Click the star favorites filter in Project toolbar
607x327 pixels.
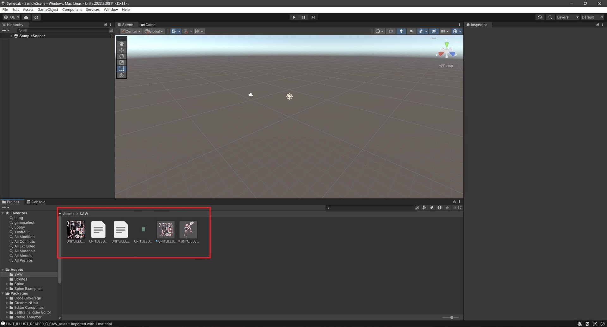pyautogui.click(x=447, y=208)
